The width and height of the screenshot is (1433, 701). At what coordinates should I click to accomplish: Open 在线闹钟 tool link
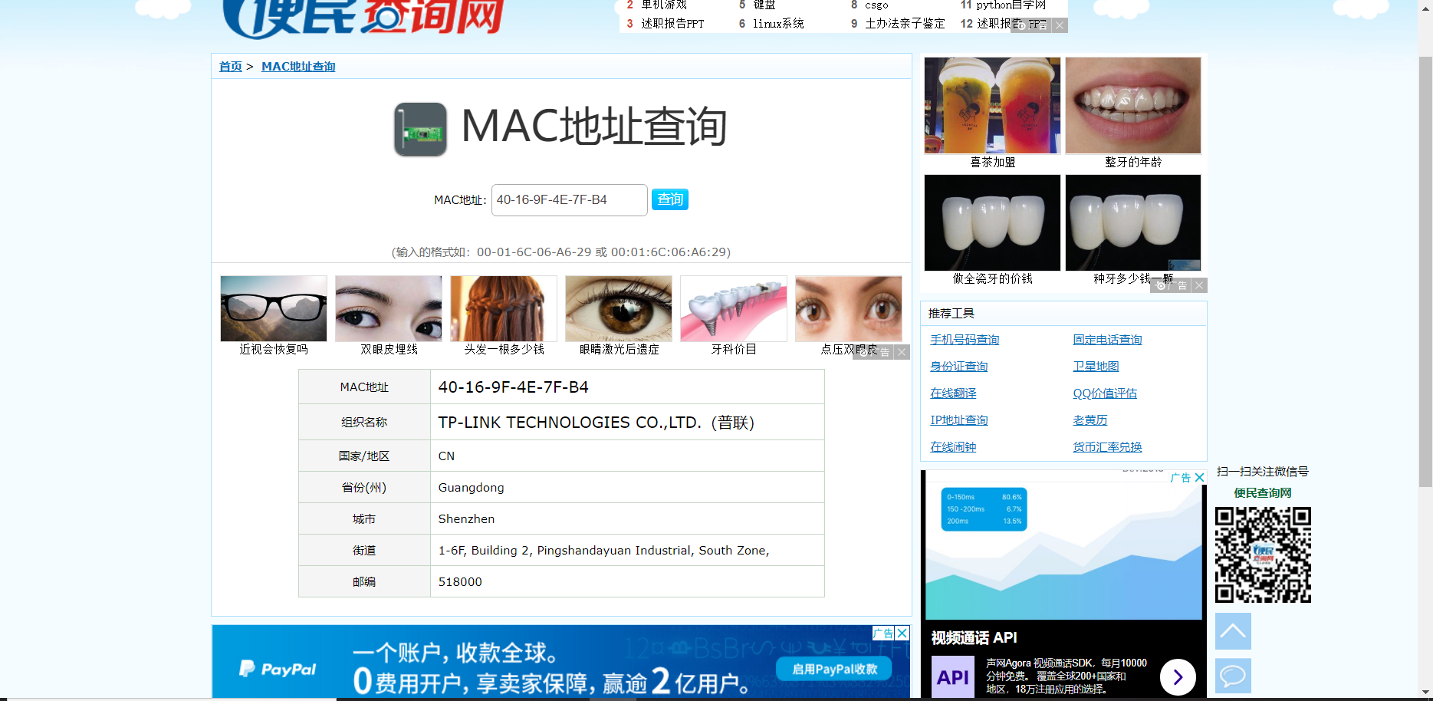[x=953, y=447]
